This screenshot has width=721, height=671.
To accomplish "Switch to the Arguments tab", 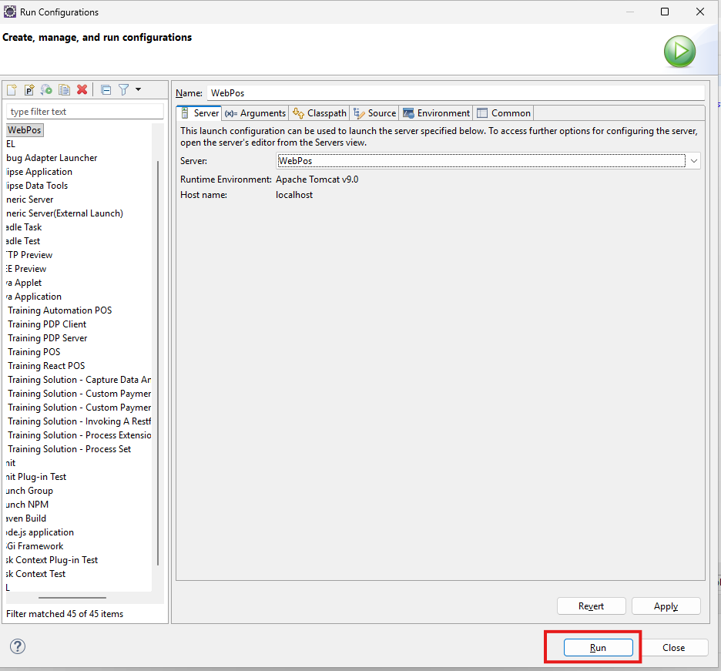I will click(x=256, y=113).
